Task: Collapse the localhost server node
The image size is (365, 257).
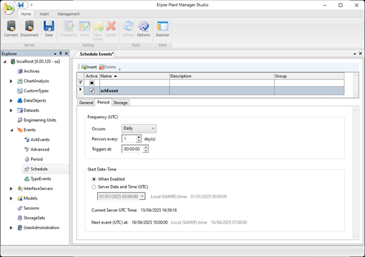Action: 5,62
